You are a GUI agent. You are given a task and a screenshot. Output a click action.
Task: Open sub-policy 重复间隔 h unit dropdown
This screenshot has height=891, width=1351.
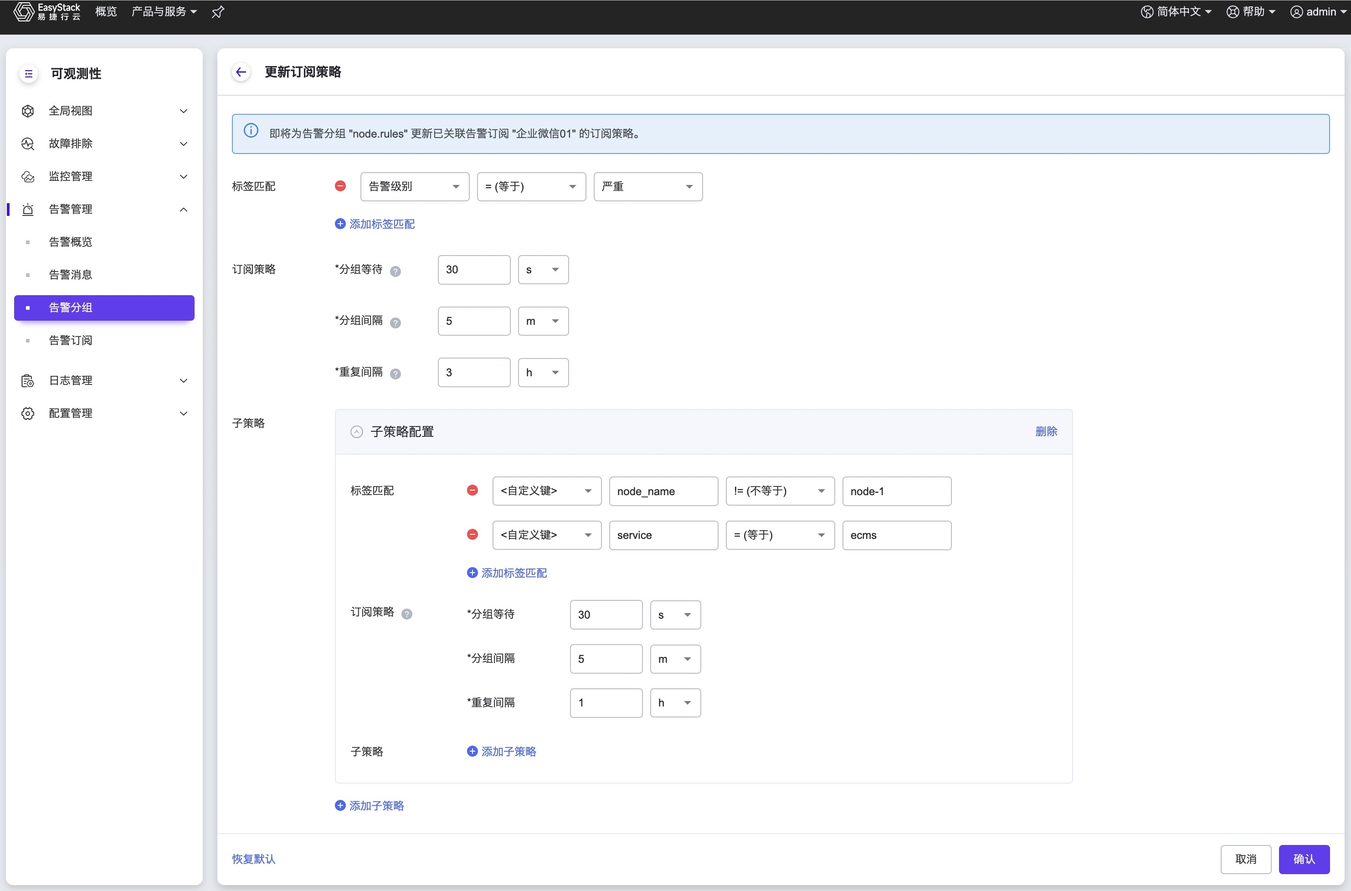675,703
